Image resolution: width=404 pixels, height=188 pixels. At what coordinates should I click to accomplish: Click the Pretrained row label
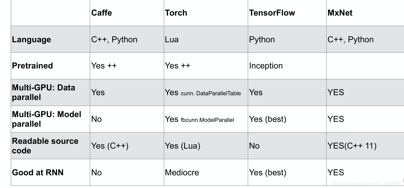pyautogui.click(x=32, y=66)
